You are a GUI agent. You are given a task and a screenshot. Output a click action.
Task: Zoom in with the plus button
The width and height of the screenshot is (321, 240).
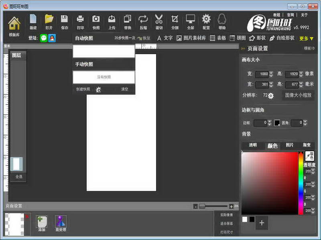point(232,206)
